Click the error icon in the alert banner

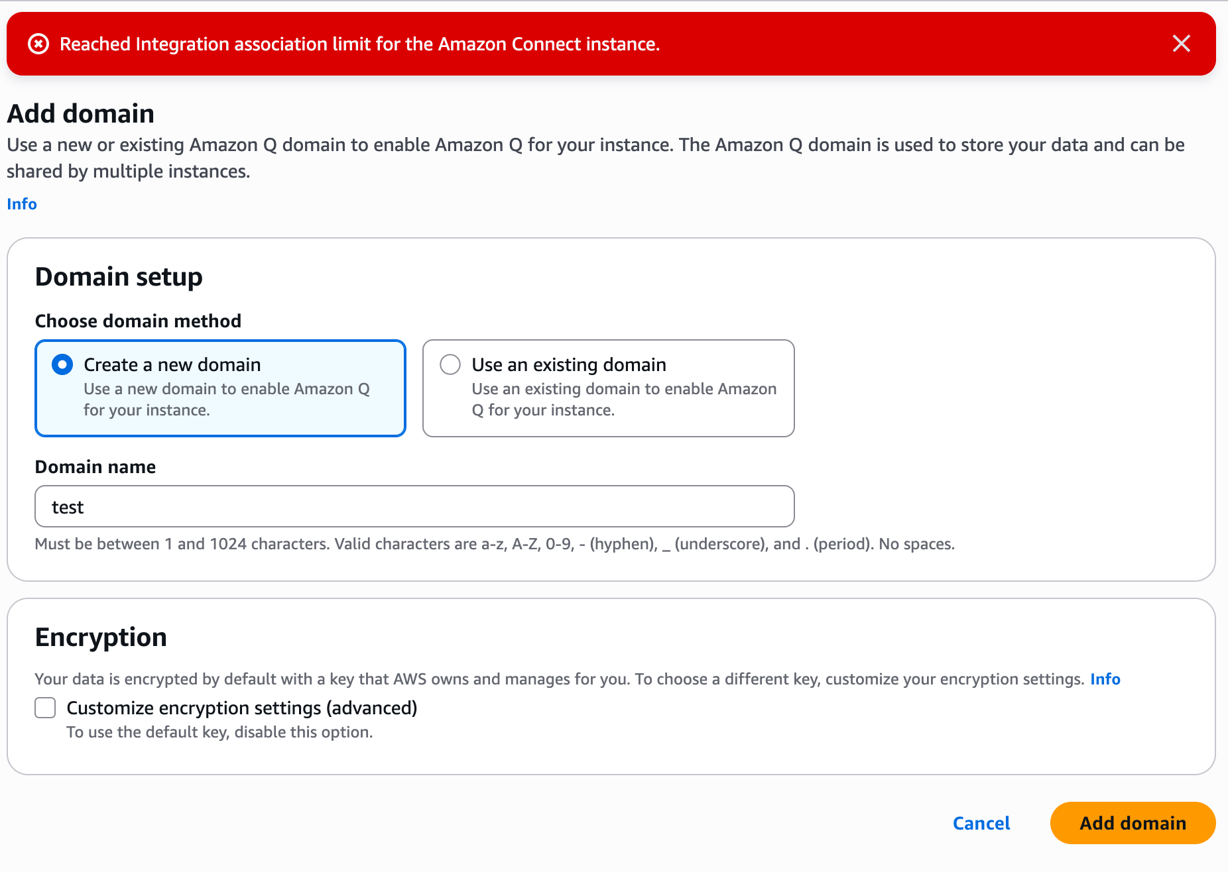38,44
